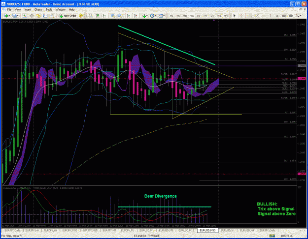This screenshot has height=239, width=308.
Task: Click the New Order button
Action: [68, 16]
